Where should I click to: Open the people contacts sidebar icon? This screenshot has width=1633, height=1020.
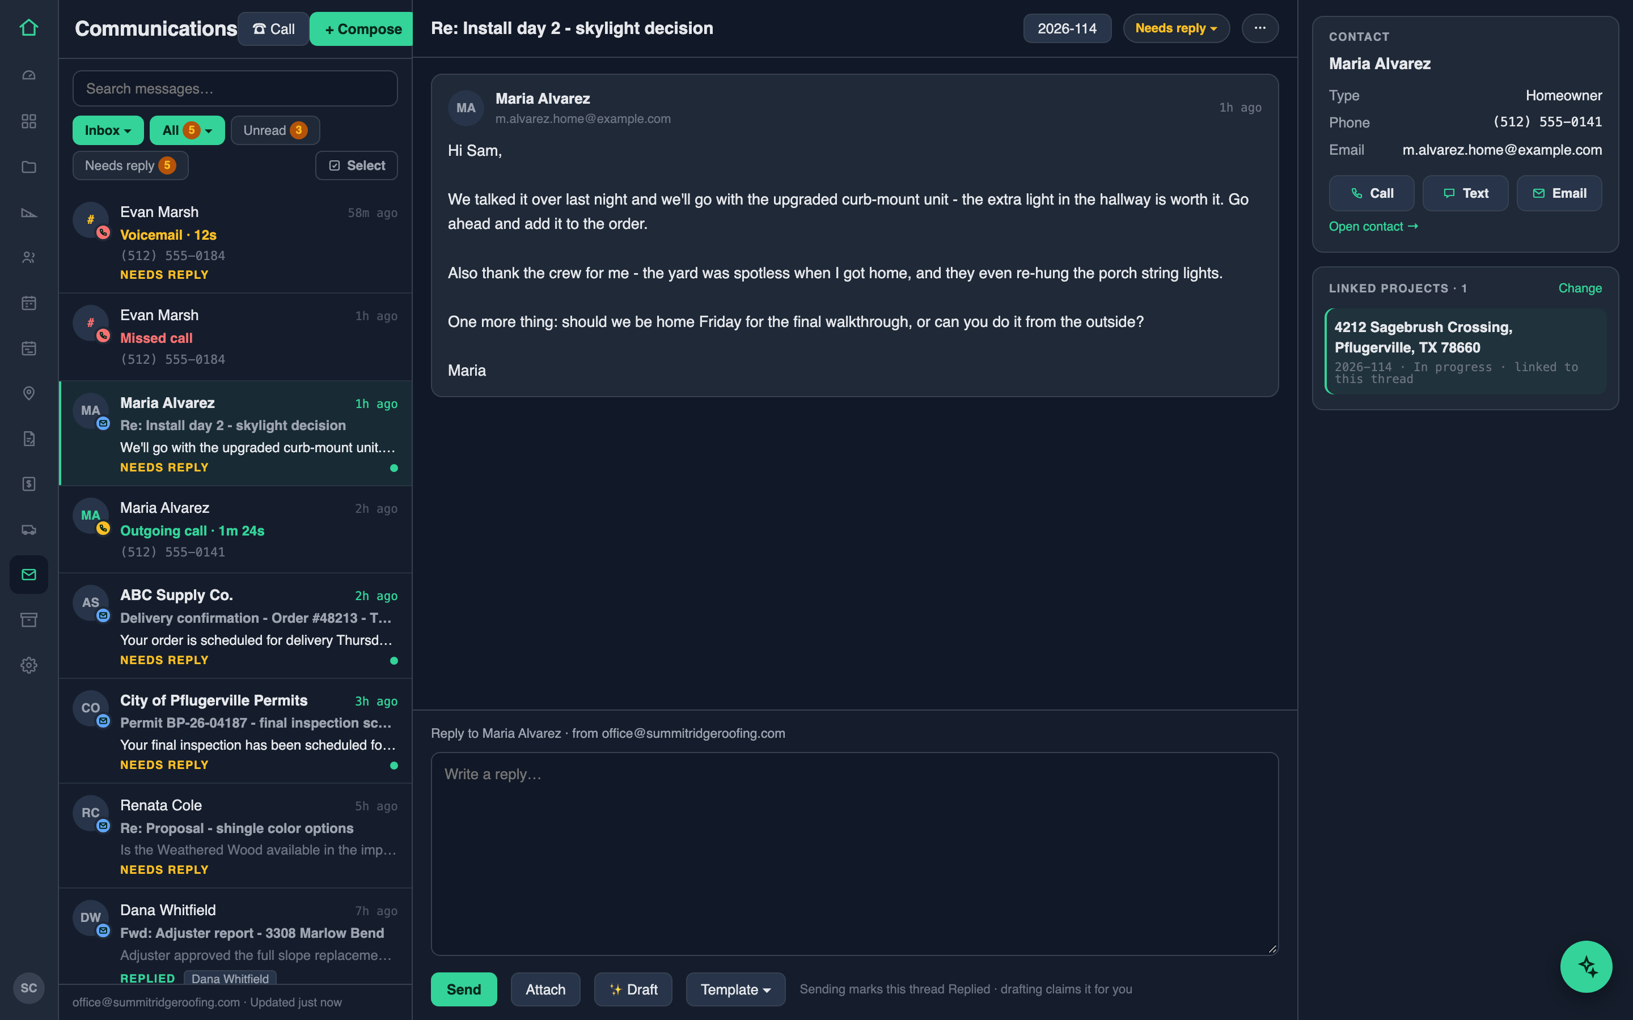28,258
